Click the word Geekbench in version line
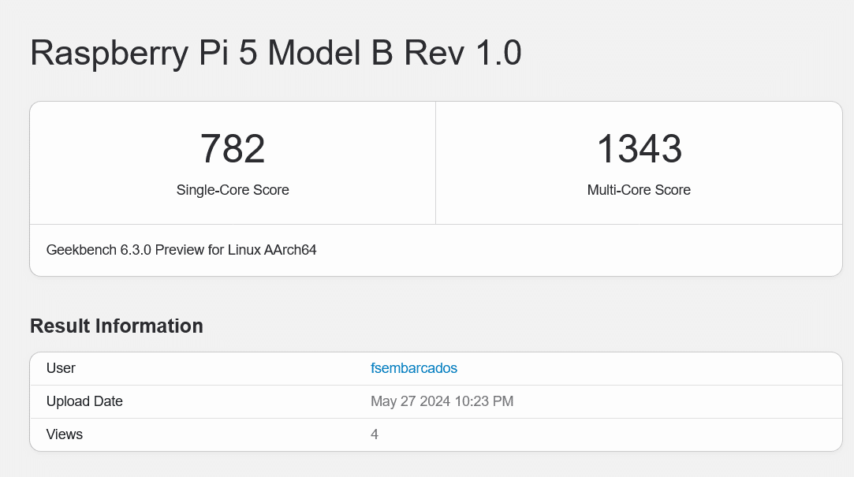This screenshot has height=477, width=854. coord(82,250)
